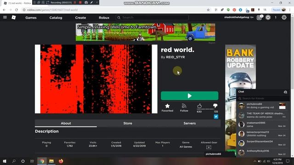
Task: Click the green round extension icon
Action: (228, 10)
